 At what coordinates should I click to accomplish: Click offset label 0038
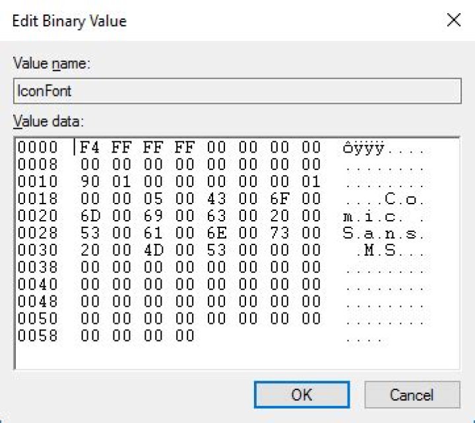click(38, 267)
